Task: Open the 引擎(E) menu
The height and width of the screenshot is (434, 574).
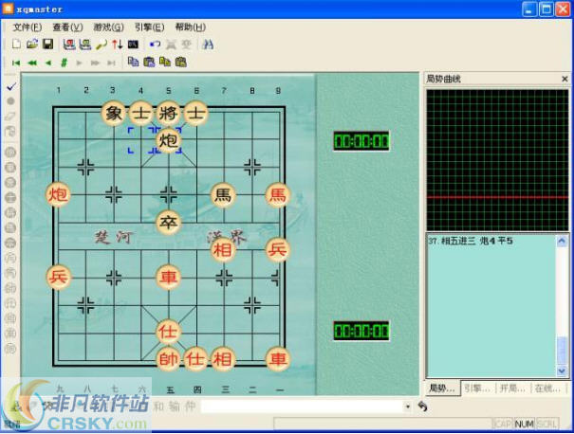Action: point(149,27)
